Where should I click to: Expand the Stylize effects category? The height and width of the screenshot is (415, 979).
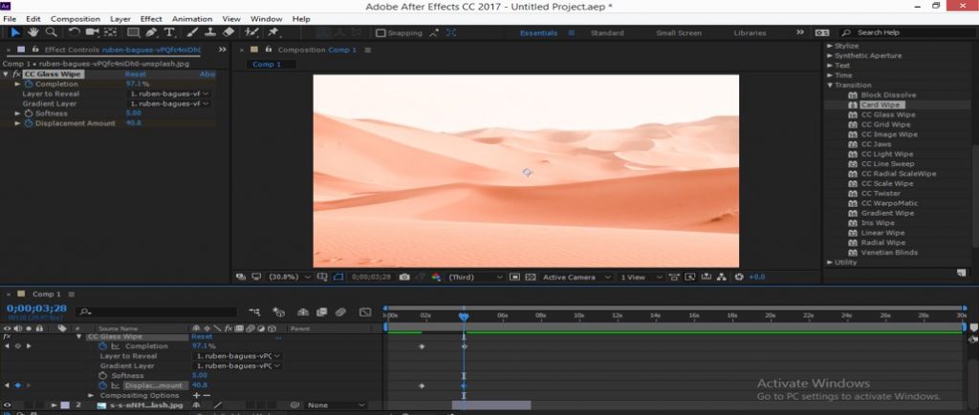pyautogui.click(x=830, y=46)
